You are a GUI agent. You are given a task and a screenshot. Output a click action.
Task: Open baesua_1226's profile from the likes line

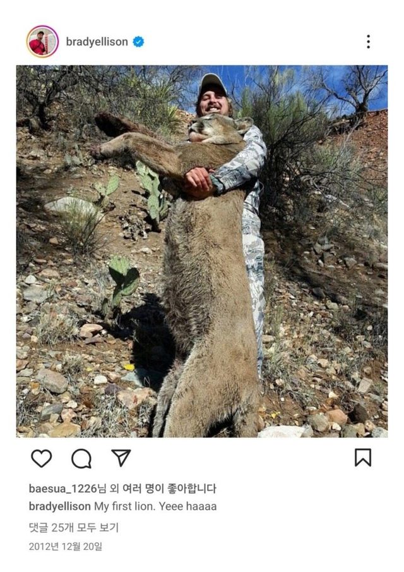(62, 489)
